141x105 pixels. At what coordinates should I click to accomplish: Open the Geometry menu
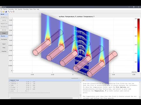(x=11, y=9)
